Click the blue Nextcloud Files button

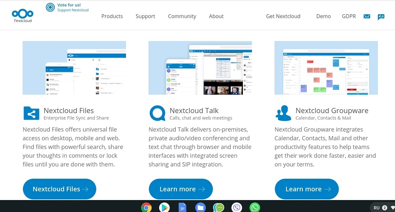(60, 189)
